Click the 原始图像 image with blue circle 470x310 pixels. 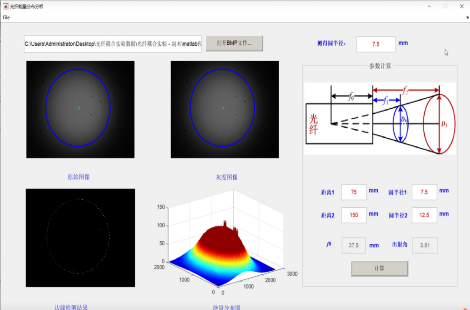[x=80, y=109]
